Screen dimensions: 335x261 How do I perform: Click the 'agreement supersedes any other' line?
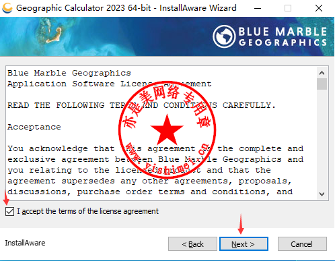coord(149,181)
